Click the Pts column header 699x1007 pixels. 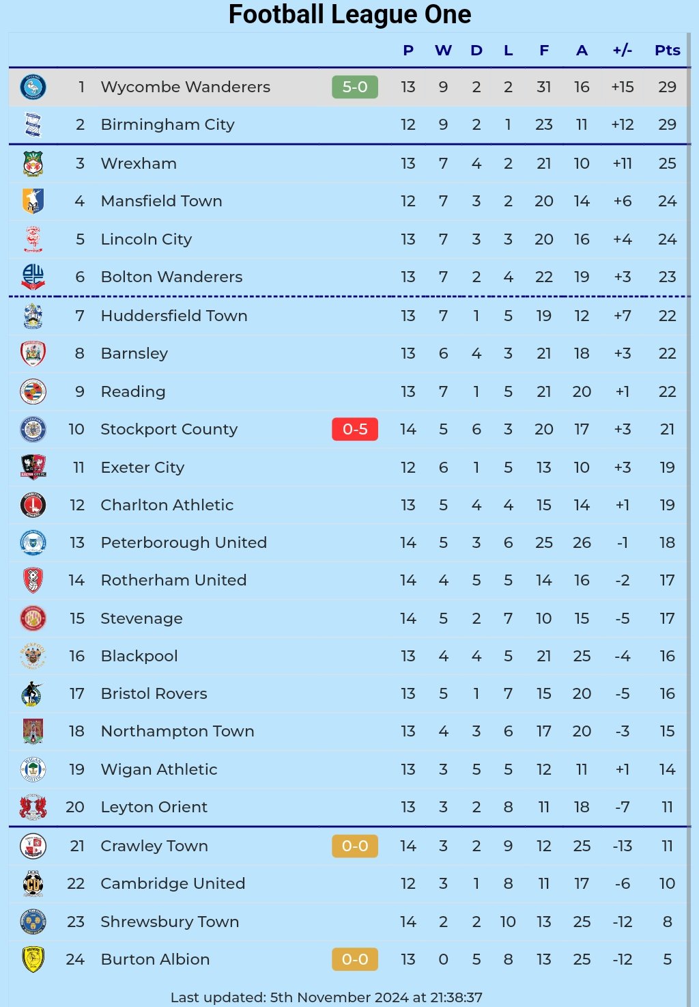point(667,51)
